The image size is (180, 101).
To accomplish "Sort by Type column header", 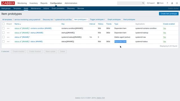I will [116, 24].
